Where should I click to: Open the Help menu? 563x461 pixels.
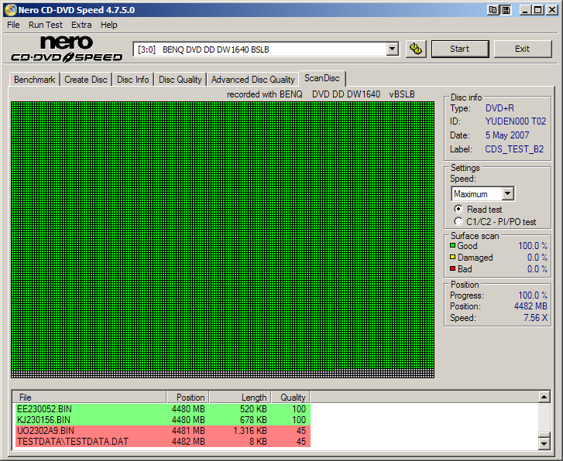tap(108, 25)
